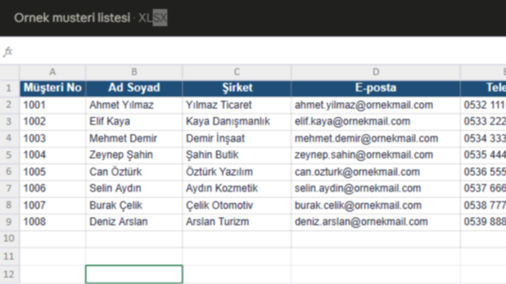506x284 pixels.
Task: Select cell containing 1002
Action: (53, 122)
